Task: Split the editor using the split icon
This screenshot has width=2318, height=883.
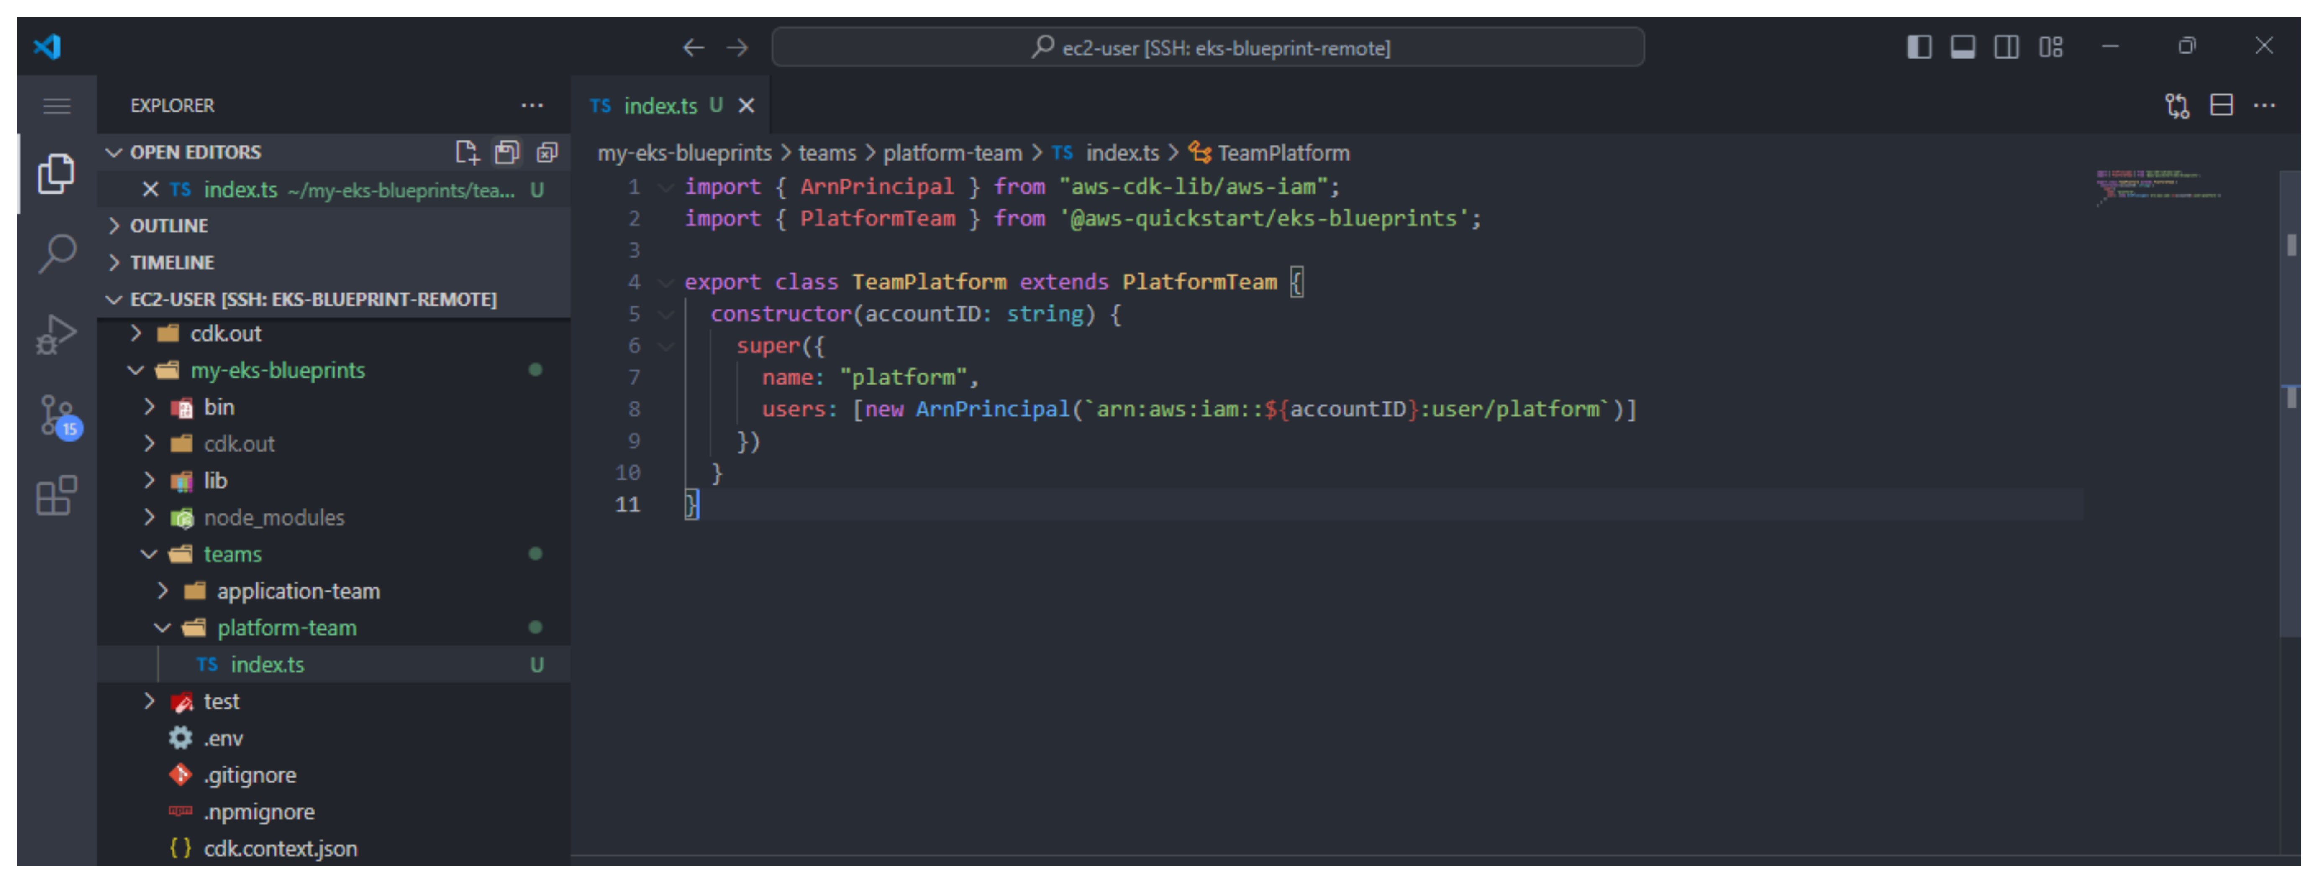Action: coord(2221,105)
